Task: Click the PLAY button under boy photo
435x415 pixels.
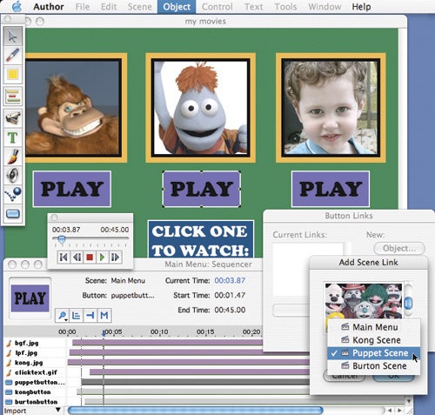Action: coord(331,189)
